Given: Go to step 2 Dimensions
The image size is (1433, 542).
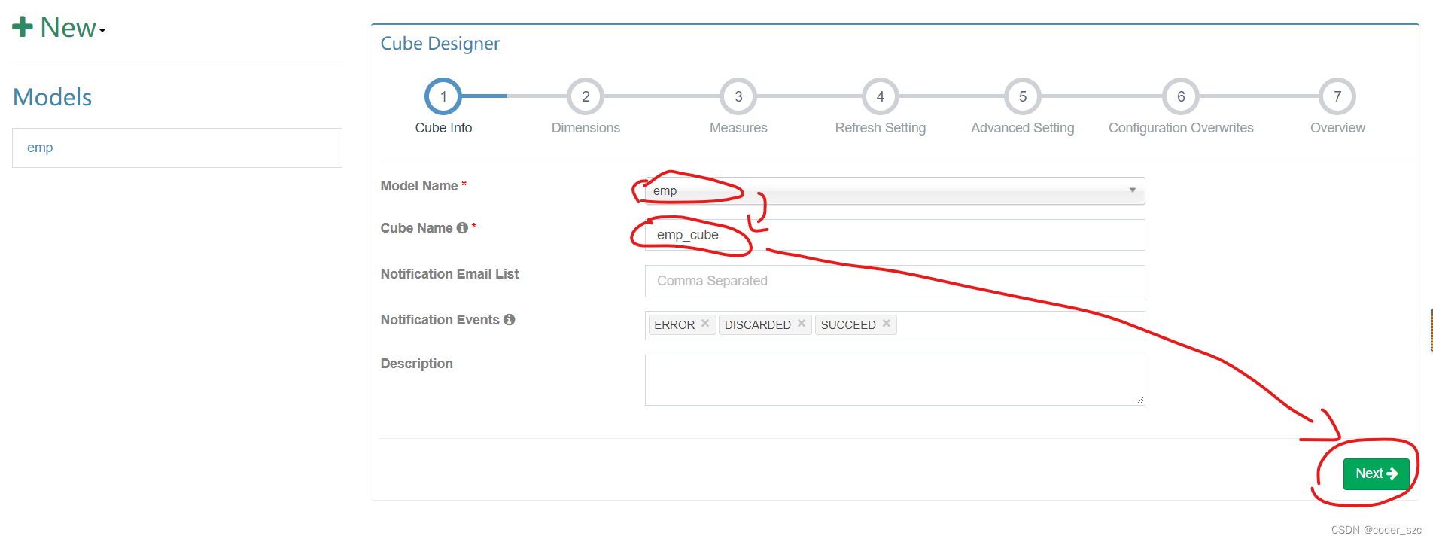Looking at the screenshot, I should click(586, 96).
